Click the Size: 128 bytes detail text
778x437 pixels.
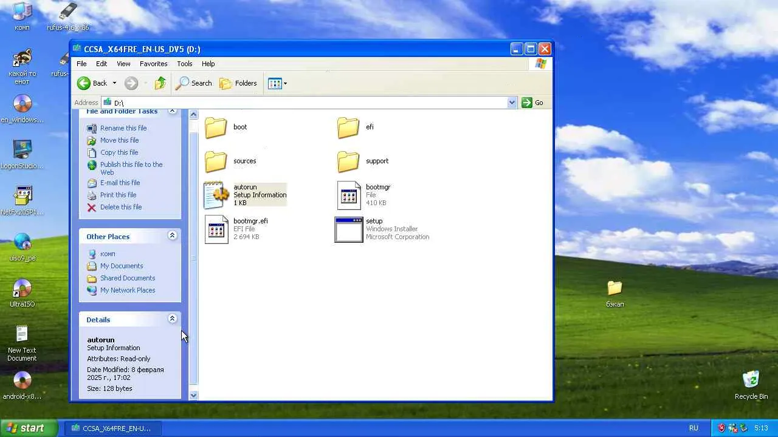tap(109, 388)
